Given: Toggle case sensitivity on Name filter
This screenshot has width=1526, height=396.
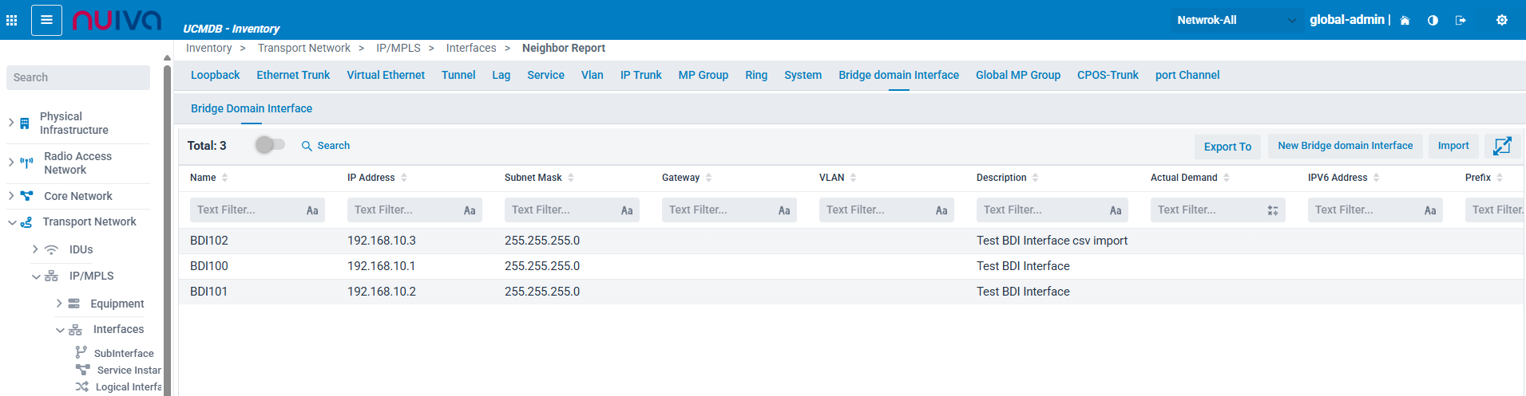Looking at the screenshot, I should tap(312, 210).
